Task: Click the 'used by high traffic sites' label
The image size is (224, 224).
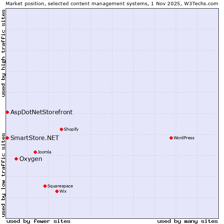Action: (3, 53)
